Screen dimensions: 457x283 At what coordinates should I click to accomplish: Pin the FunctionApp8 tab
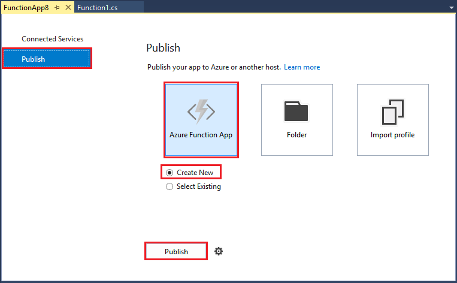coord(57,8)
